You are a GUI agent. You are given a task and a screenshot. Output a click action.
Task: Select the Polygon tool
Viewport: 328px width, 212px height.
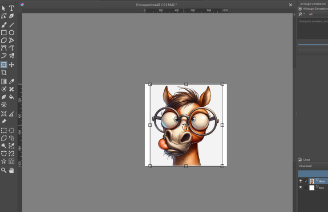coord(4,40)
